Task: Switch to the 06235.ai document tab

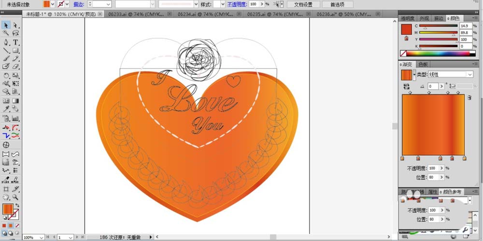Action: point(277,14)
